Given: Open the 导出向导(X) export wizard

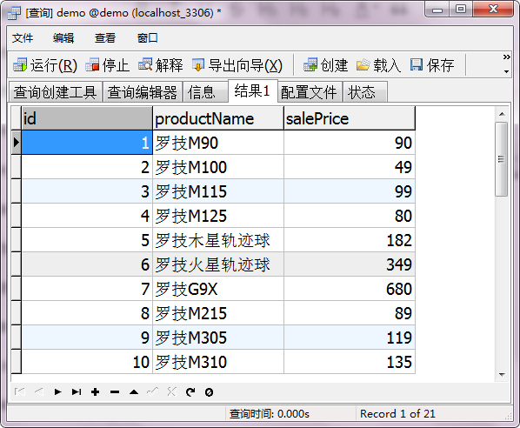Looking at the screenshot, I should pos(237,65).
